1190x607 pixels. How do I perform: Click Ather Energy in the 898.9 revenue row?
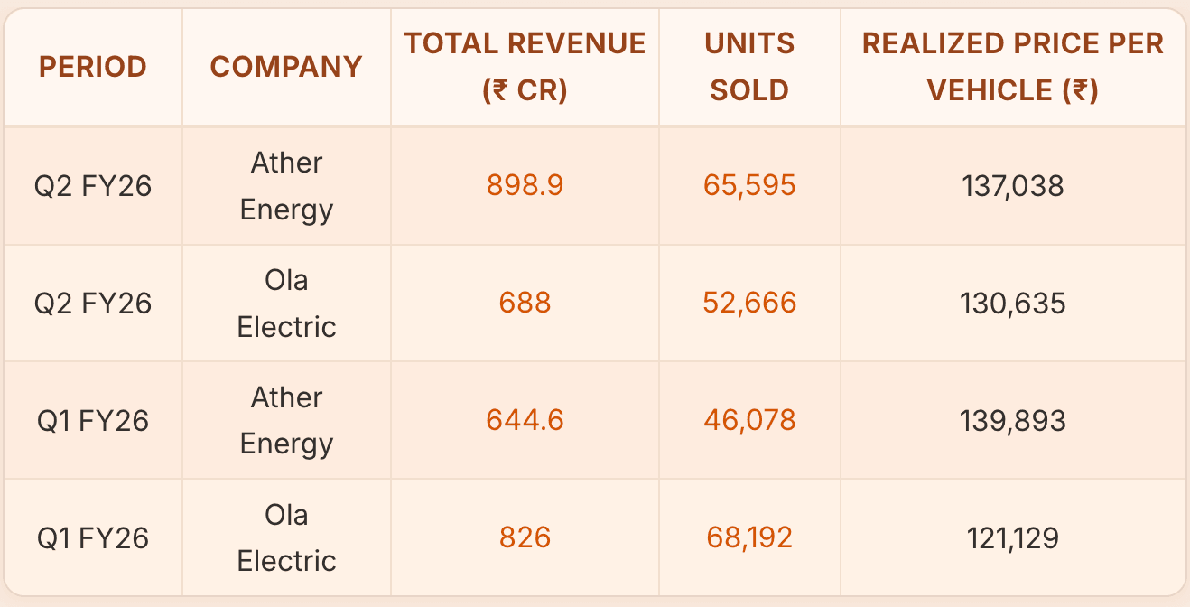[x=286, y=186]
